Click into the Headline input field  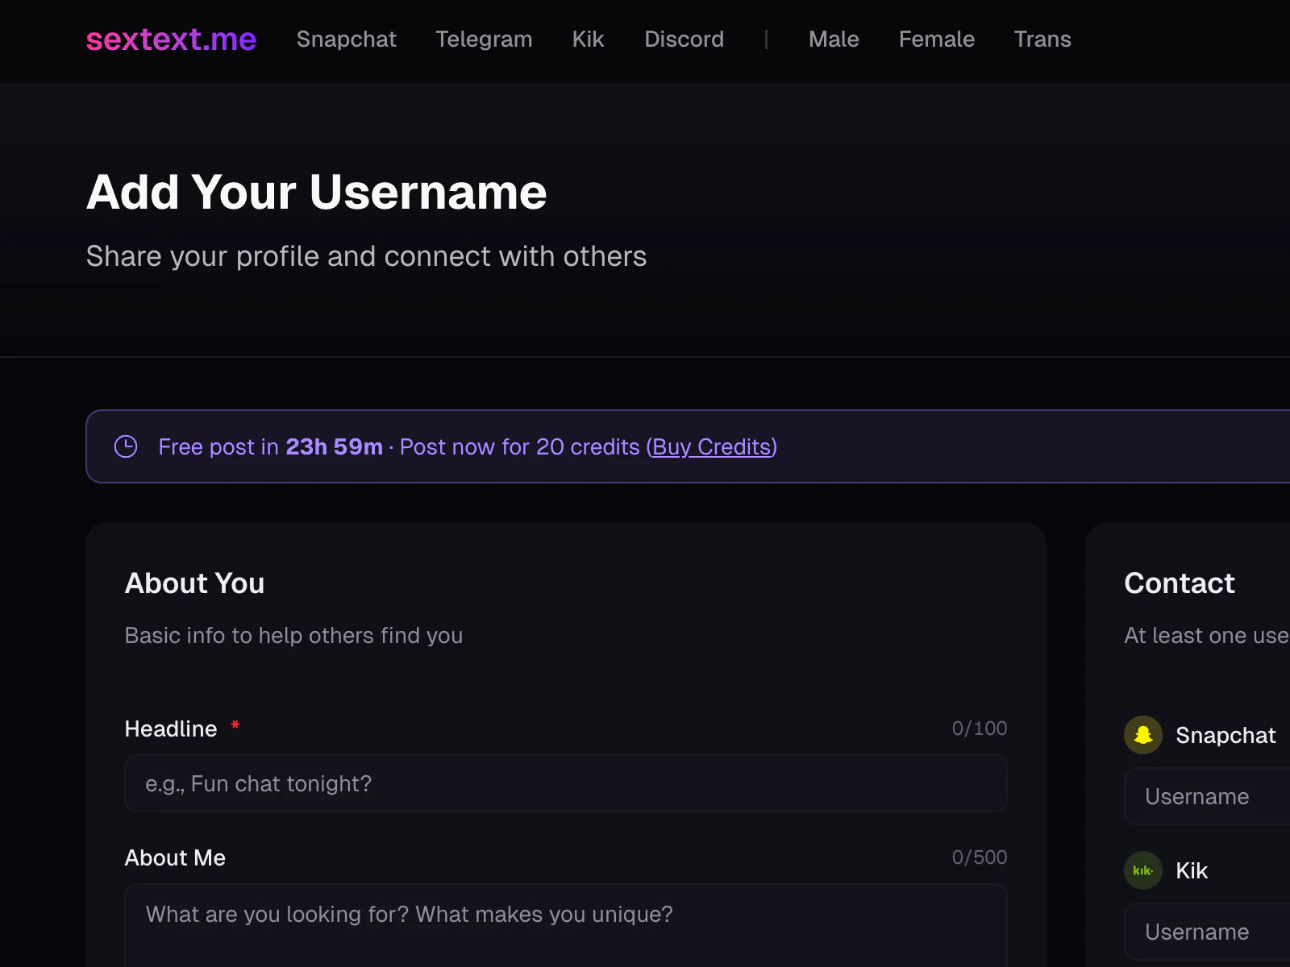point(565,783)
